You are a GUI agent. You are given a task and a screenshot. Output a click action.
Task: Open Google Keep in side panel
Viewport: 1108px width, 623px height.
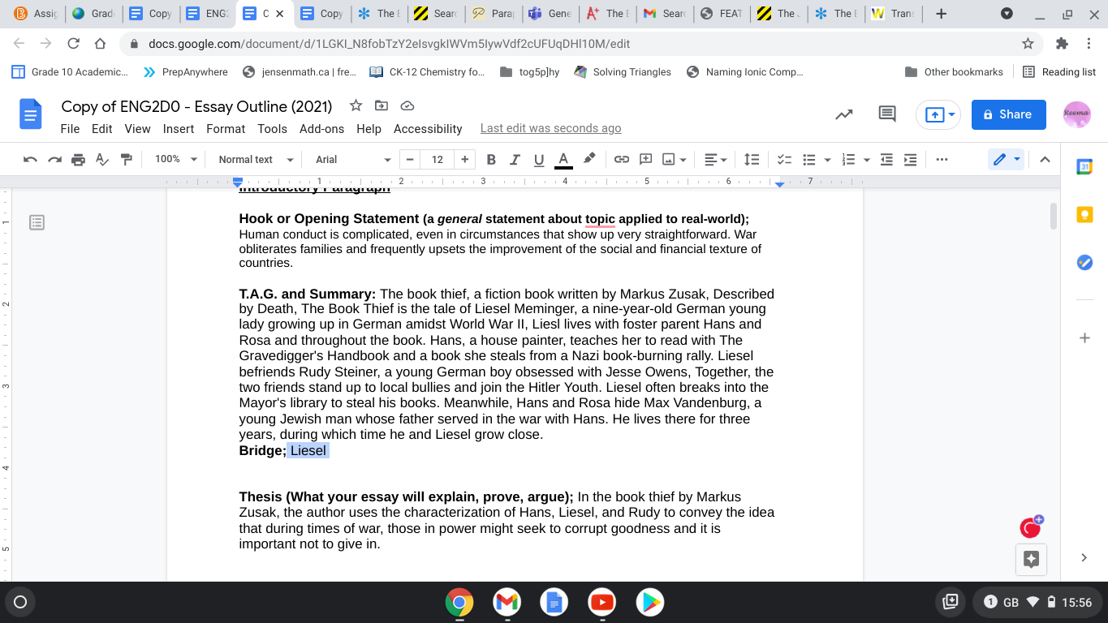click(x=1084, y=214)
